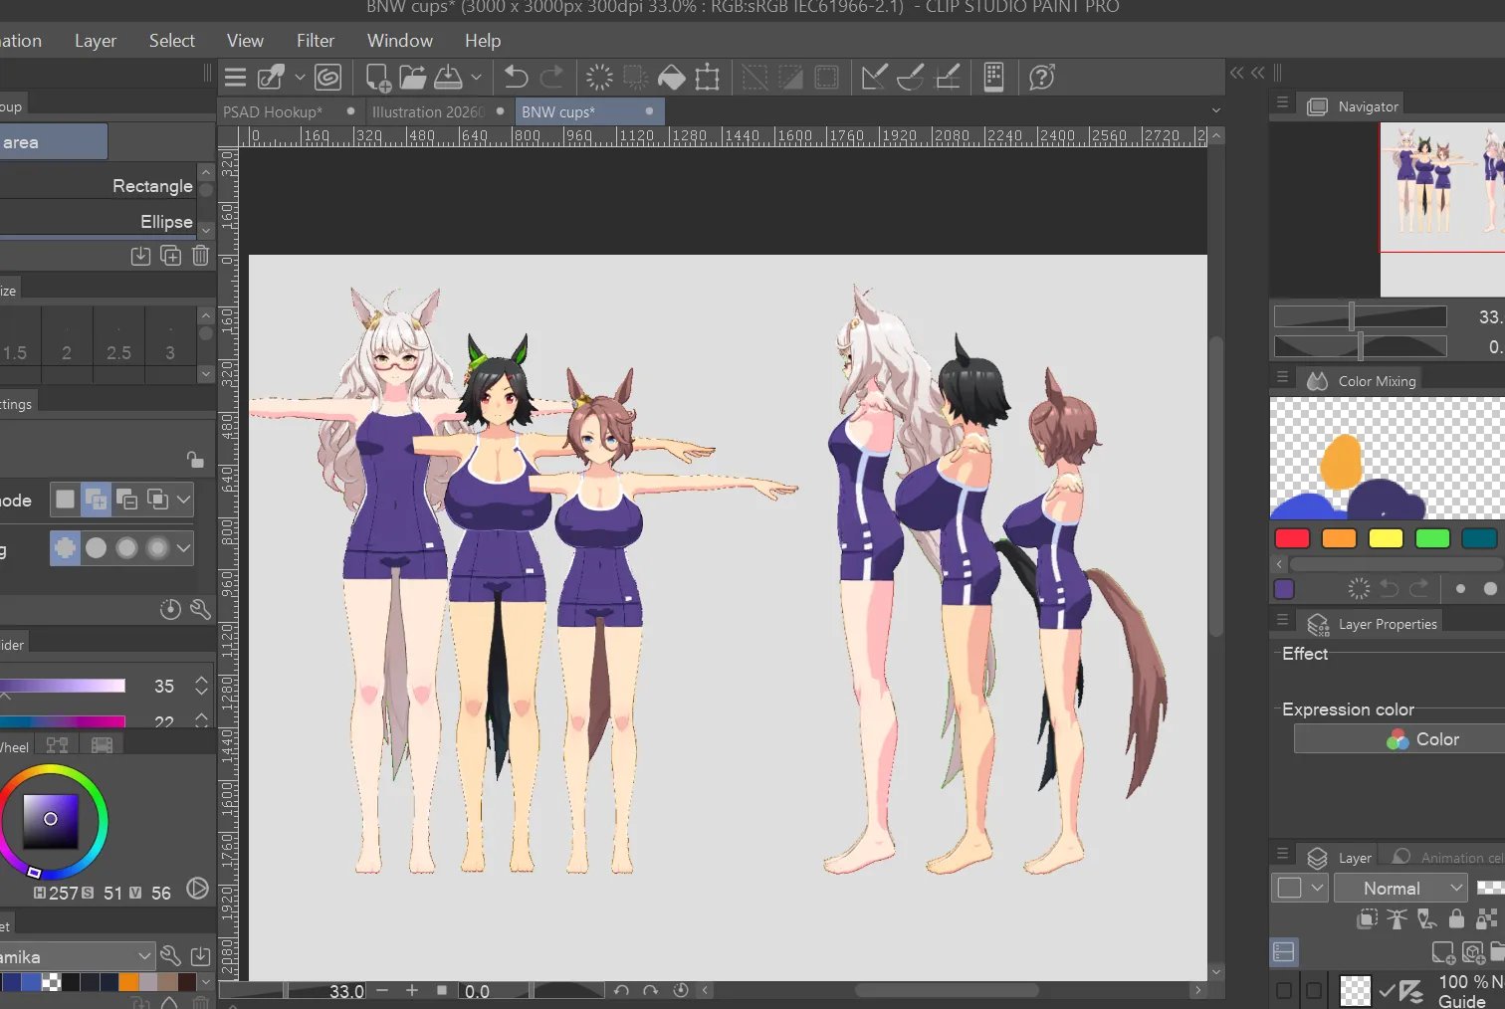Create a new raster layer

point(1443,953)
